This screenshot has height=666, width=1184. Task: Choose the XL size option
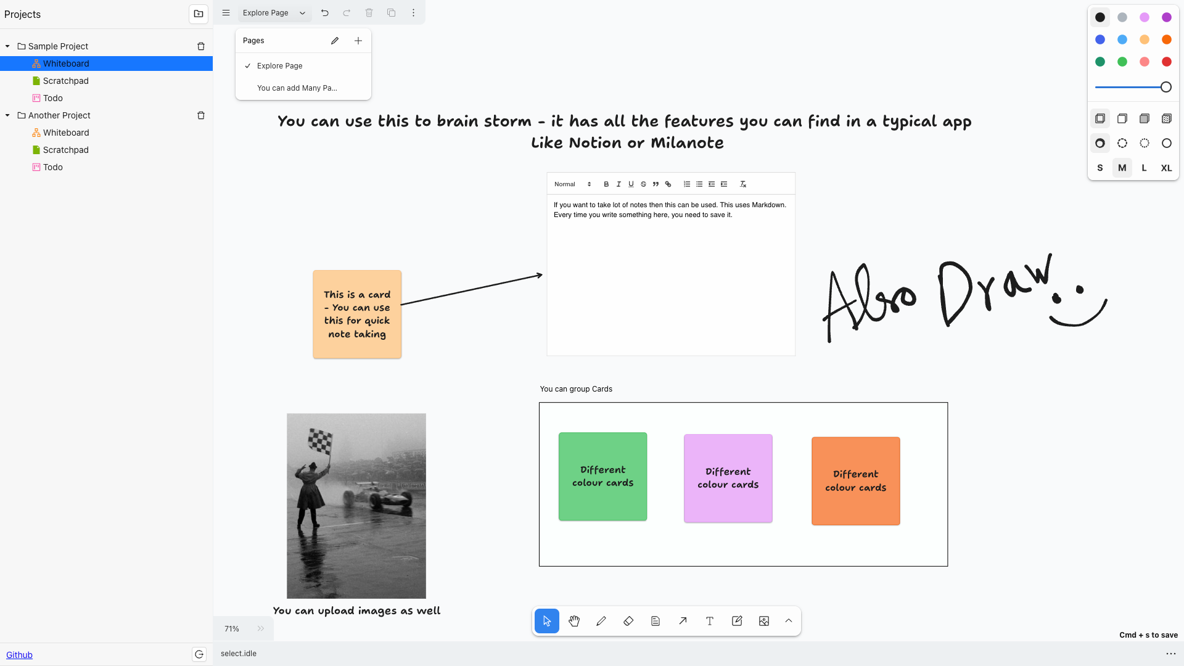point(1166,168)
